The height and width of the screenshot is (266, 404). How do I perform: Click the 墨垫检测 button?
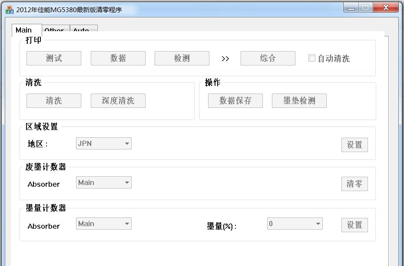pyautogui.click(x=299, y=101)
